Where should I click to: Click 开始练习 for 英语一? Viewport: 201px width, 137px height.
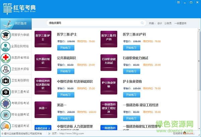coord(66,118)
